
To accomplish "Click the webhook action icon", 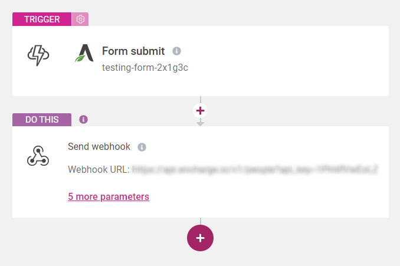I will (x=38, y=155).
